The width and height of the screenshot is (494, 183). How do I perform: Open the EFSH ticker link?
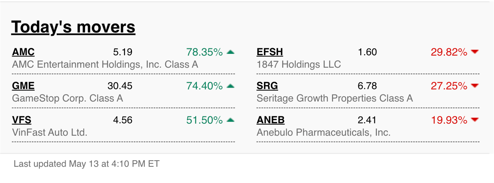pyautogui.click(x=270, y=52)
